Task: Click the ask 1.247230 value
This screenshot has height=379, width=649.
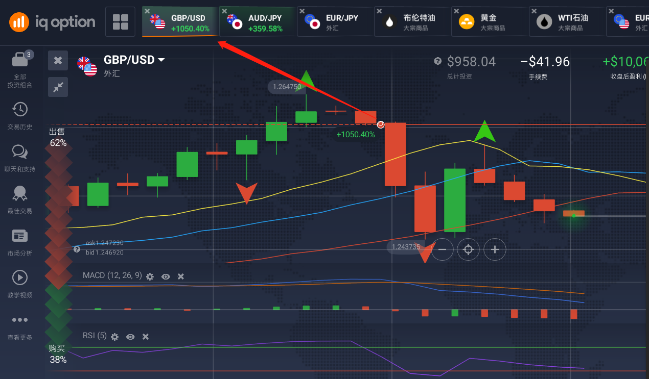Action: click(104, 243)
